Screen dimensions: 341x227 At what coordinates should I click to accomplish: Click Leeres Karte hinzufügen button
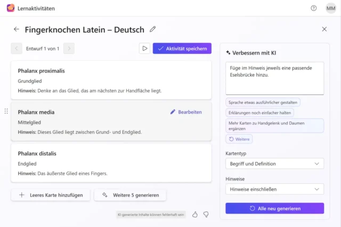[51, 195]
